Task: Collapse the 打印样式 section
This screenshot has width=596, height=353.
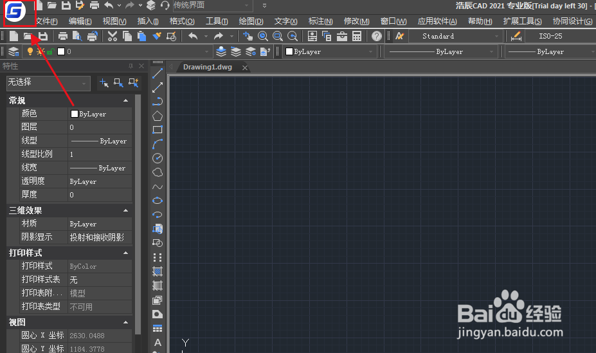Action: [125, 253]
